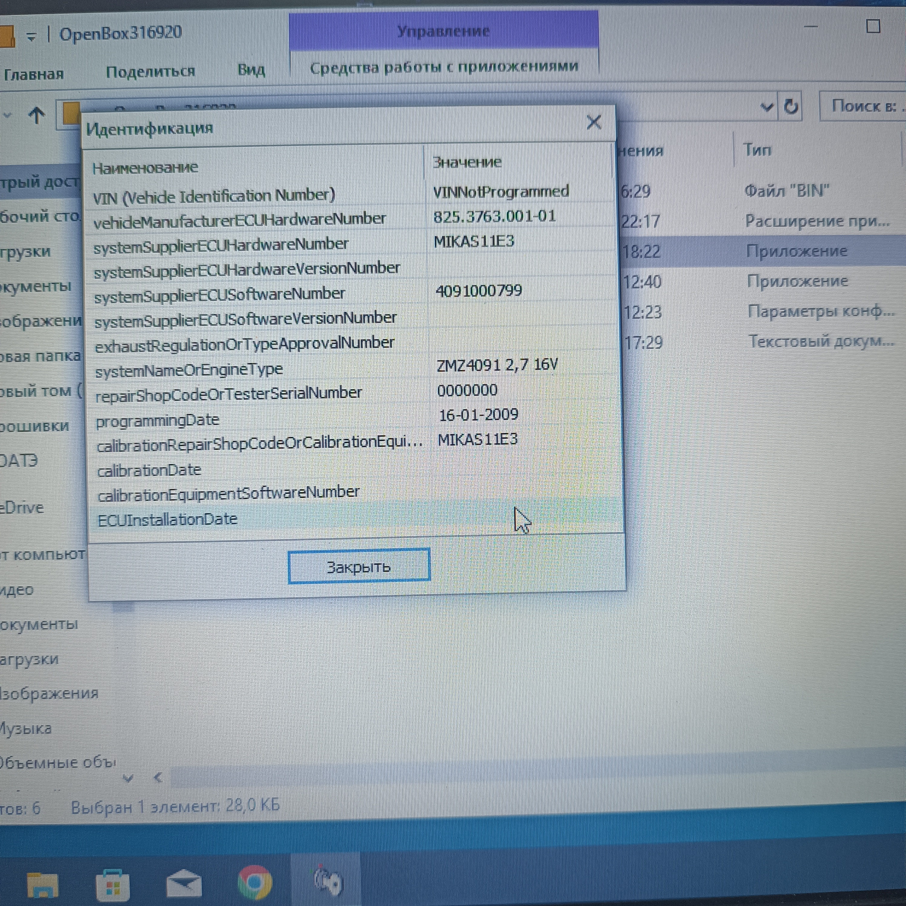Image resolution: width=906 pixels, height=906 pixels.
Task: Click the up-arrow navigation icon
Action: click(37, 115)
